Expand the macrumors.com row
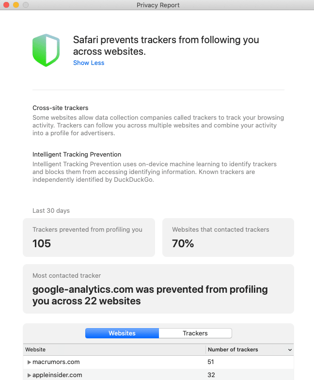Image resolution: width=314 pixels, height=380 pixels. (x=30, y=362)
